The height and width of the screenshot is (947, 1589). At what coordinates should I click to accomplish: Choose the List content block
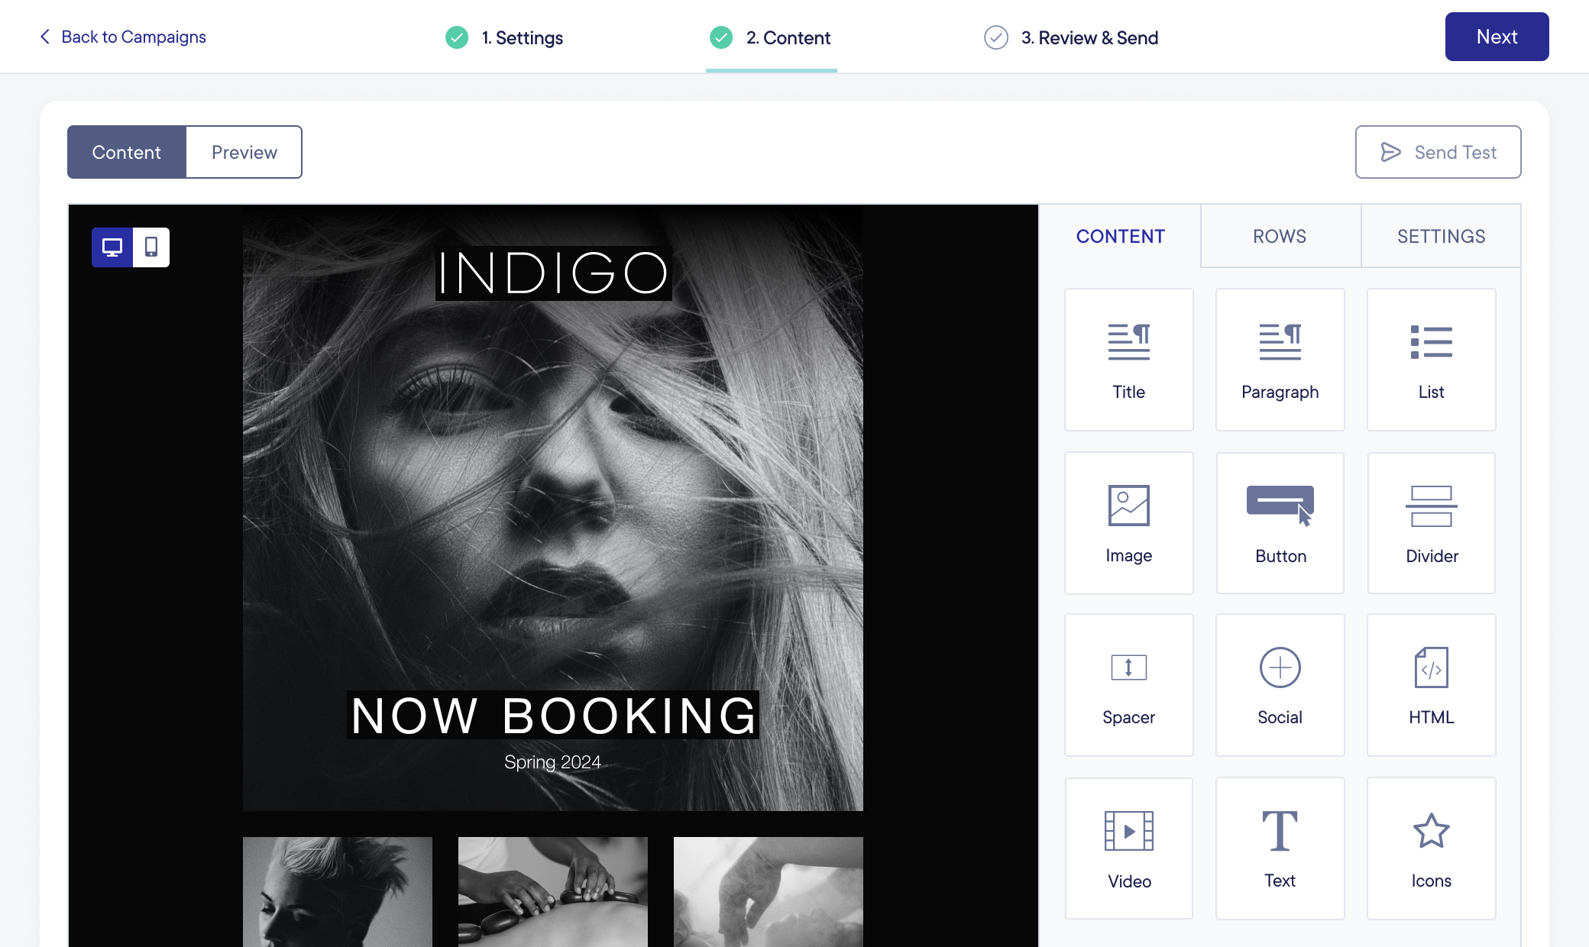(x=1431, y=359)
